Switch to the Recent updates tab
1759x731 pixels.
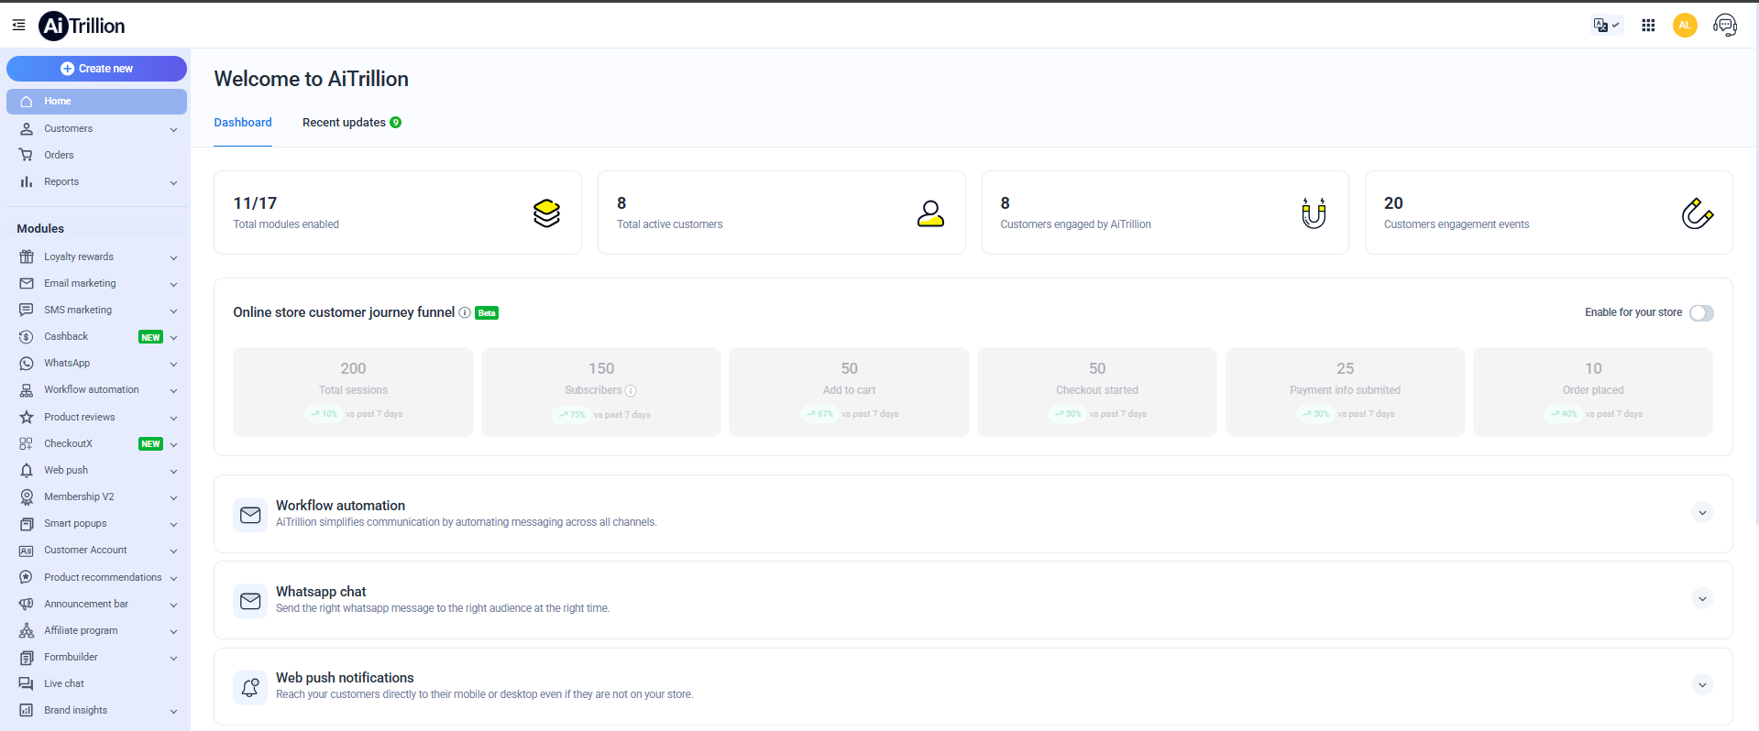(x=352, y=123)
